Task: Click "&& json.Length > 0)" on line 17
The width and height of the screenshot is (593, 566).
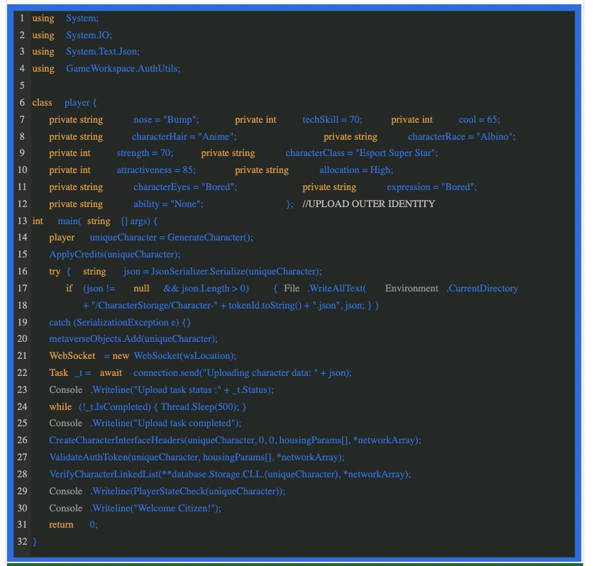Action: (206, 288)
